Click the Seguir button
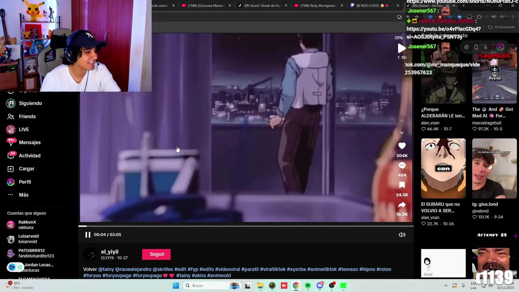Screen dimensions: 519x292 click(x=157, y=254)
